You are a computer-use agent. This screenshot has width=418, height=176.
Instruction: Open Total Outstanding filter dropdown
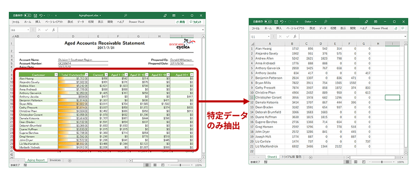point(86,75)
